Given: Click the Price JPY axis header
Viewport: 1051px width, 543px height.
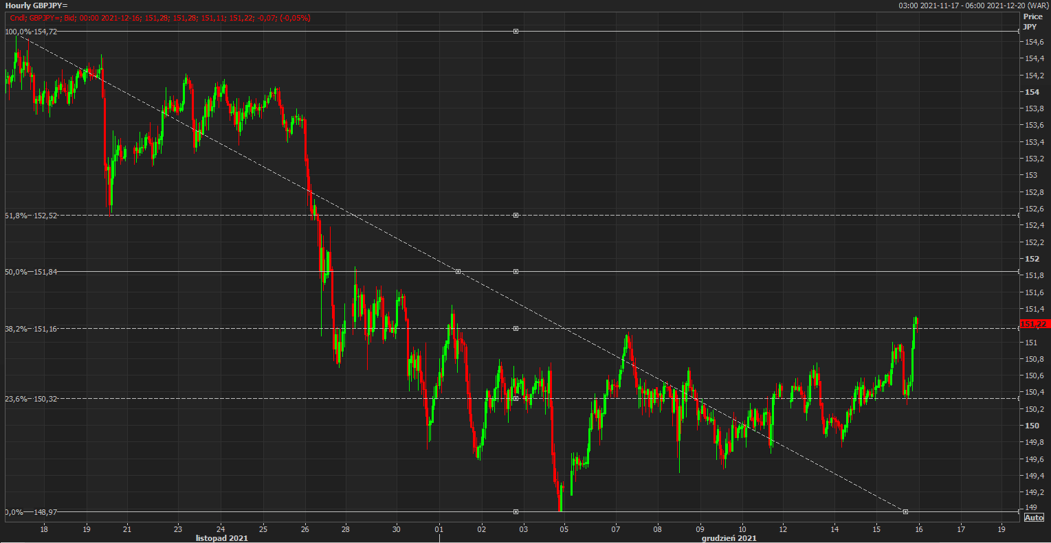Looking at the screenshot, I should pyautogui.click(x=1032, y=21).
